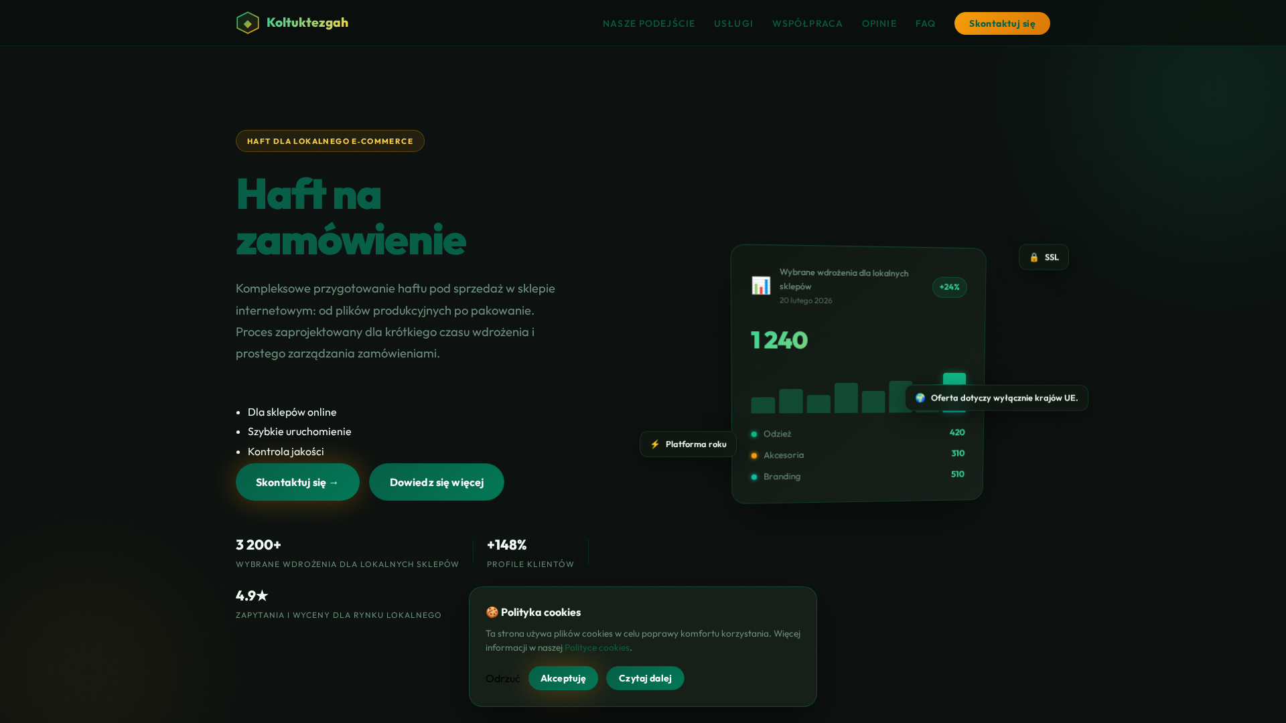Viewport: 1286px width, 723px height.
Task: Click the 4.9★ rating statistic
Action: pyautogui.click(x=252, y=596)
